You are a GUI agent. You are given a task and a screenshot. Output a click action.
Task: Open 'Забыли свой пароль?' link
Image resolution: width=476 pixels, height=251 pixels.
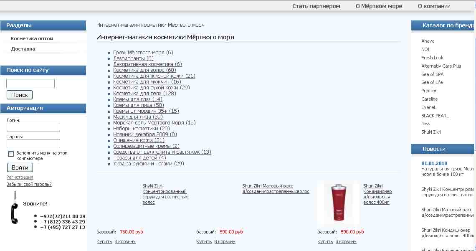point(29,184)
